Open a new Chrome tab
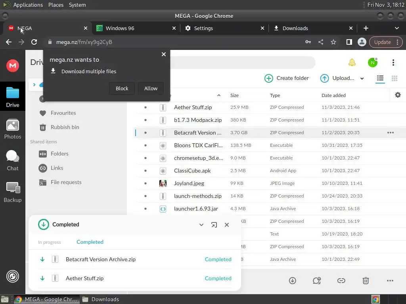 tap(366, 28)
